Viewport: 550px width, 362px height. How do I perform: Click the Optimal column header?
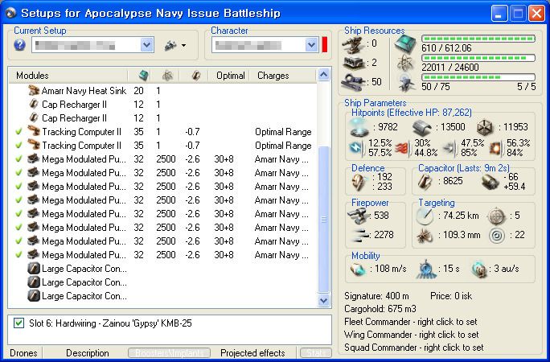231,76
